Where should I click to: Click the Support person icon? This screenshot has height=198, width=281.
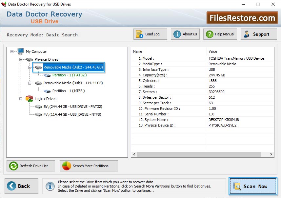click(247, 34)
